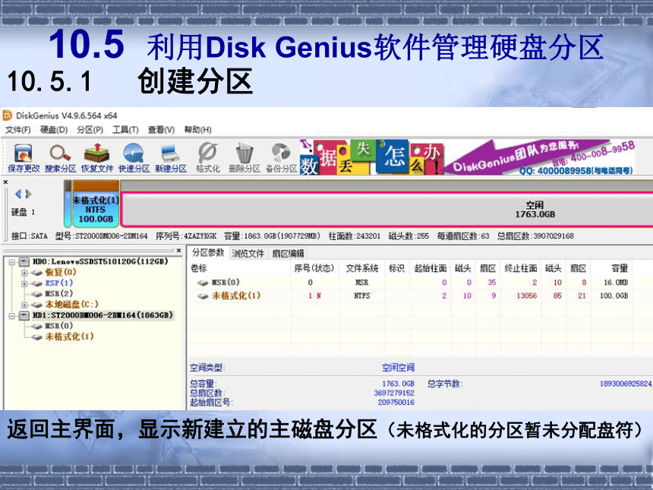The image size is (653, 490).
Task: Open the DiskGenius data recovery banner ad
Action: click(467, 157)
